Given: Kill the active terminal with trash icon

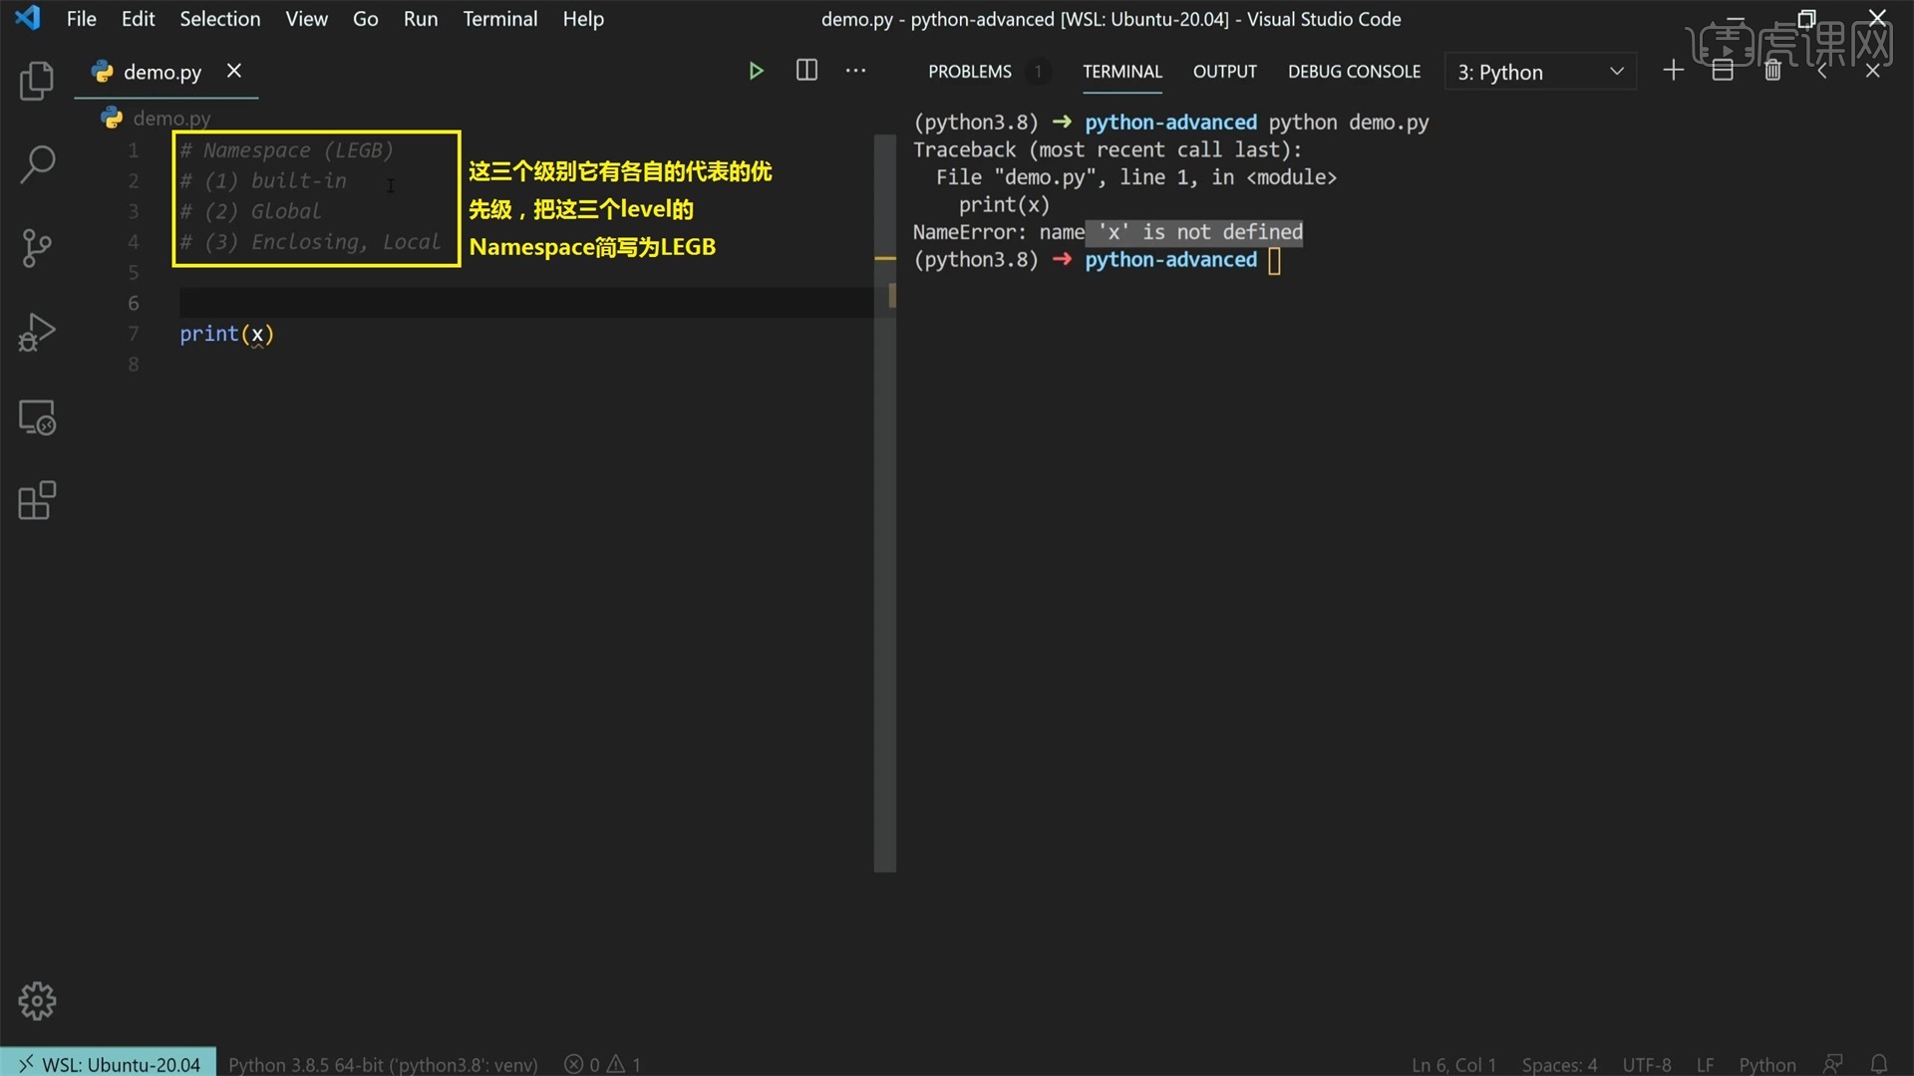Looking at the screenshot, I should click(x=1773, y=70).
